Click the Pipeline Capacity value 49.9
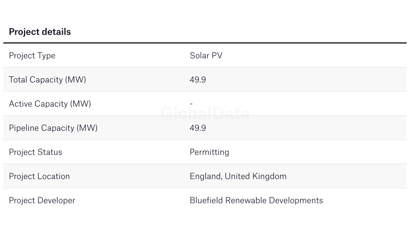The width and height of the screenshot is (410, 226). tap(198, 128)
